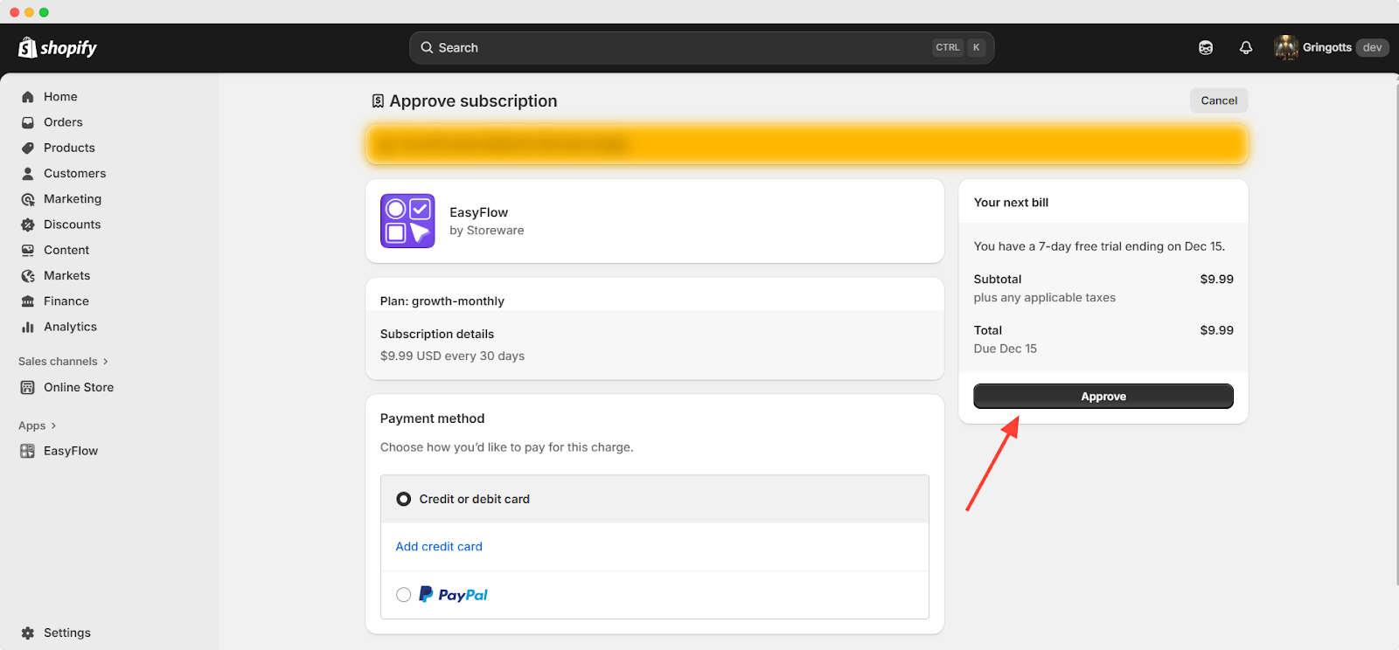Click the Marketing target icon

point(28,199)
